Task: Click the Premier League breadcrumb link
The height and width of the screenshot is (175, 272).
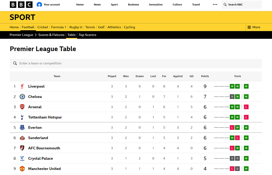Action: coord(21,35)
